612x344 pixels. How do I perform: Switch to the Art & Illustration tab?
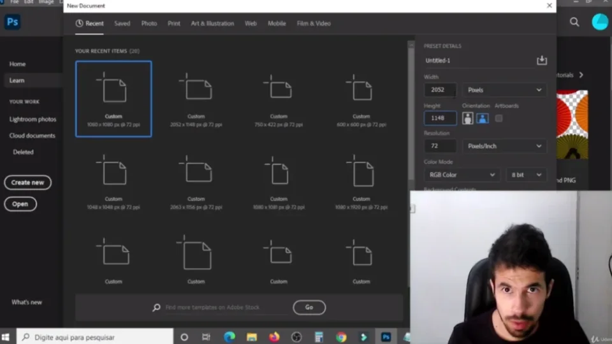212,24
